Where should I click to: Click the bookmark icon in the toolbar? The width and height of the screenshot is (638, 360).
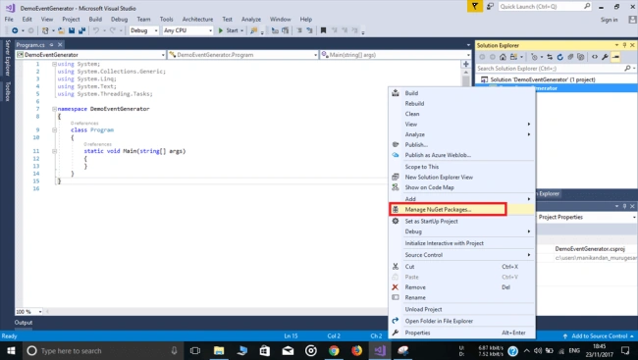[x=323, y=30]
